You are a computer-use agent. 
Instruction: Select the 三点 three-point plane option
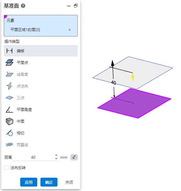pyautogui.click(x=41, y=98)
